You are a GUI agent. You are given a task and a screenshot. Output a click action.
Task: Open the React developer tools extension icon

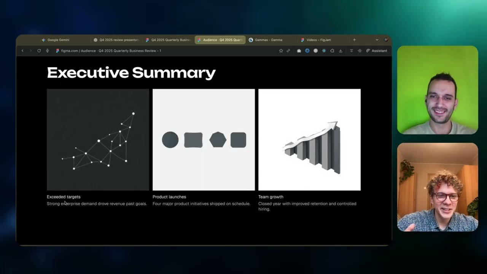pos(324,51)
